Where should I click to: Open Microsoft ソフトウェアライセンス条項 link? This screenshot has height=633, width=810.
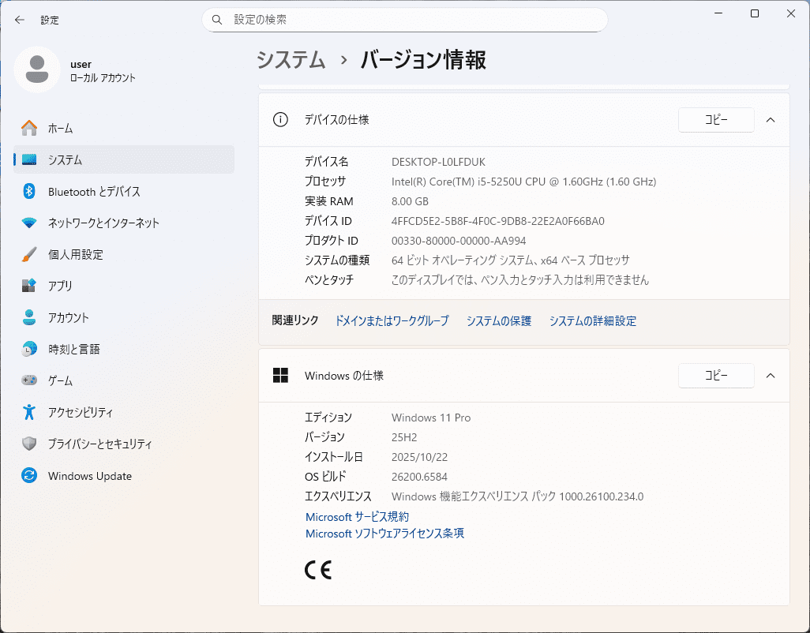point(384,534)
